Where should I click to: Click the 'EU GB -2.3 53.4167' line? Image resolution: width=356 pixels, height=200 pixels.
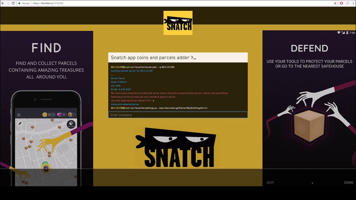tap(121, 89)
